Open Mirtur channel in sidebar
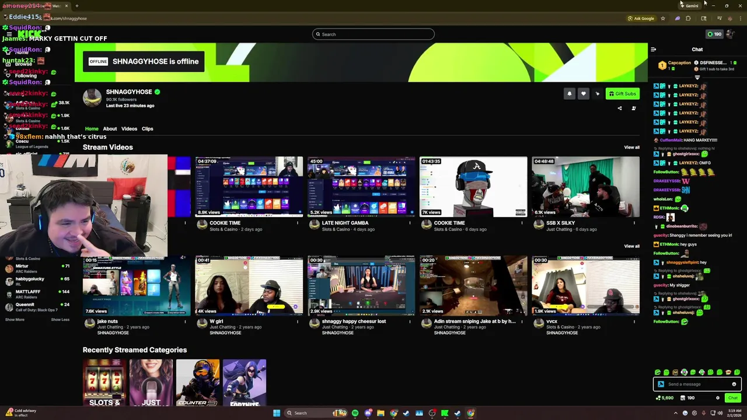Image resolution: width=747 pixels, height=420 pixels. 36,268
